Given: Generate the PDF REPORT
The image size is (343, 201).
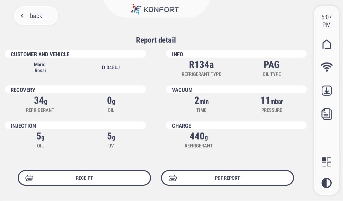Looking at the screenshot, I should coord(227,178).
